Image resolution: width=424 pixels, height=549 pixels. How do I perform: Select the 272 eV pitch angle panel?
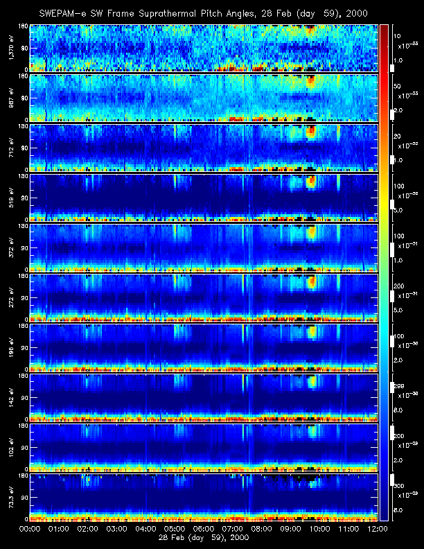tap(202, 297)
